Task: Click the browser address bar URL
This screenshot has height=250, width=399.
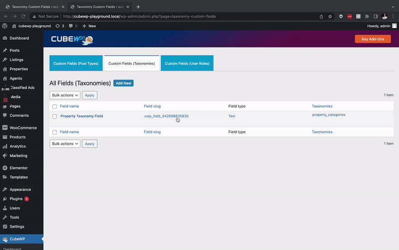Action: click(x=140, y=16)
